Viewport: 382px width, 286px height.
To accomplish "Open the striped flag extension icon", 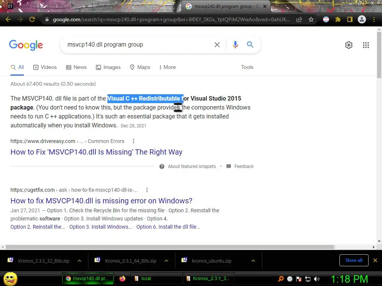I will (x=326, y=19).
